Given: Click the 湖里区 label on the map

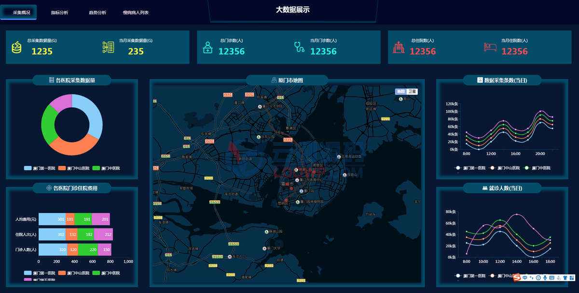Looking at the screenshot, I should [x=317, y=165].
